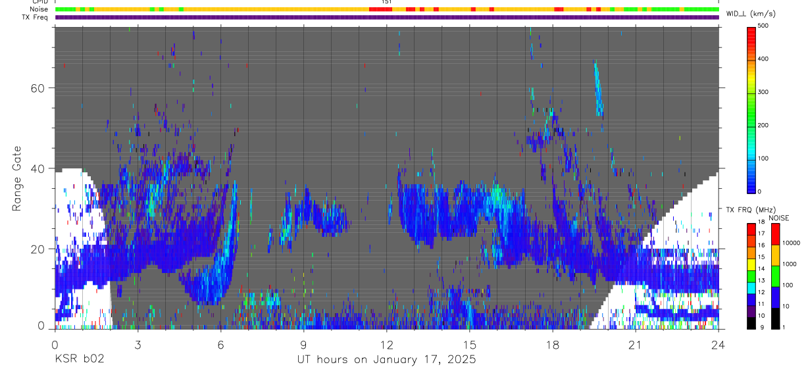Viewport: 808px width, 373px height.
Task: Pick the yellow swatch in the TX FRQ legend
Action: pos(751,263)
